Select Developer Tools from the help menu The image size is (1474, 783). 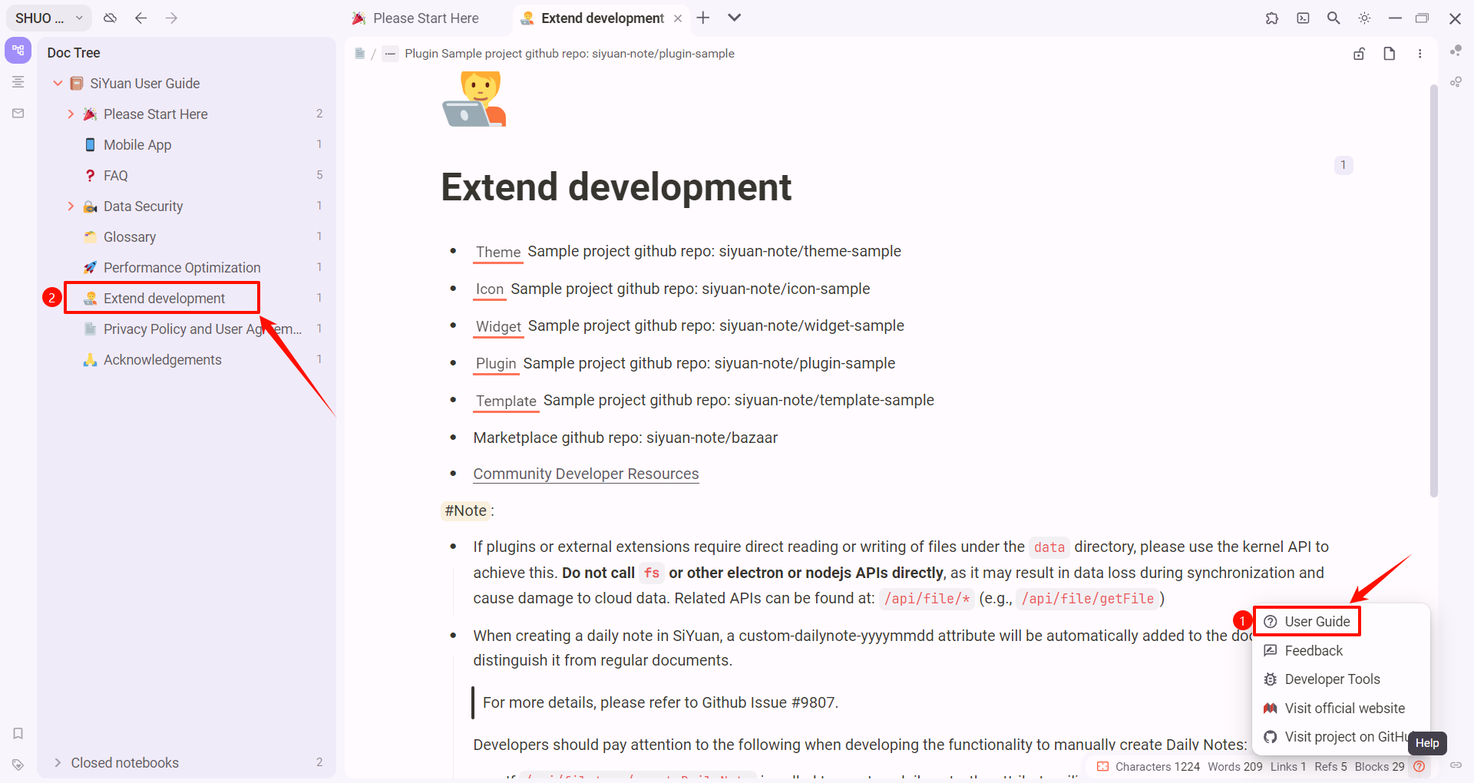pyautogui.click(x=1332, y=679)
